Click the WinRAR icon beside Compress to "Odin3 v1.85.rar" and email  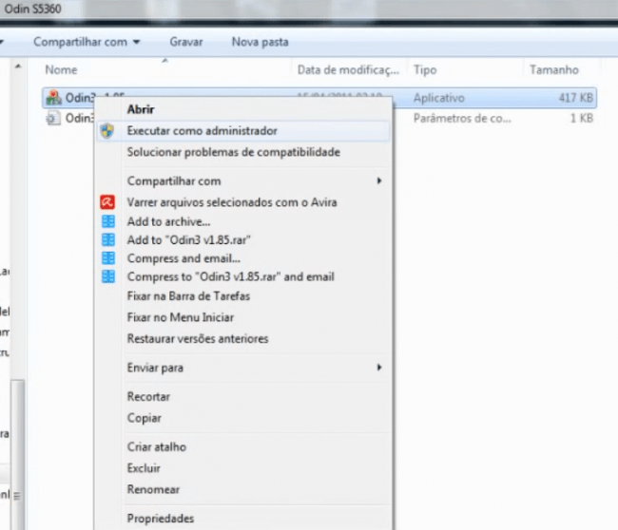[107, 276]
